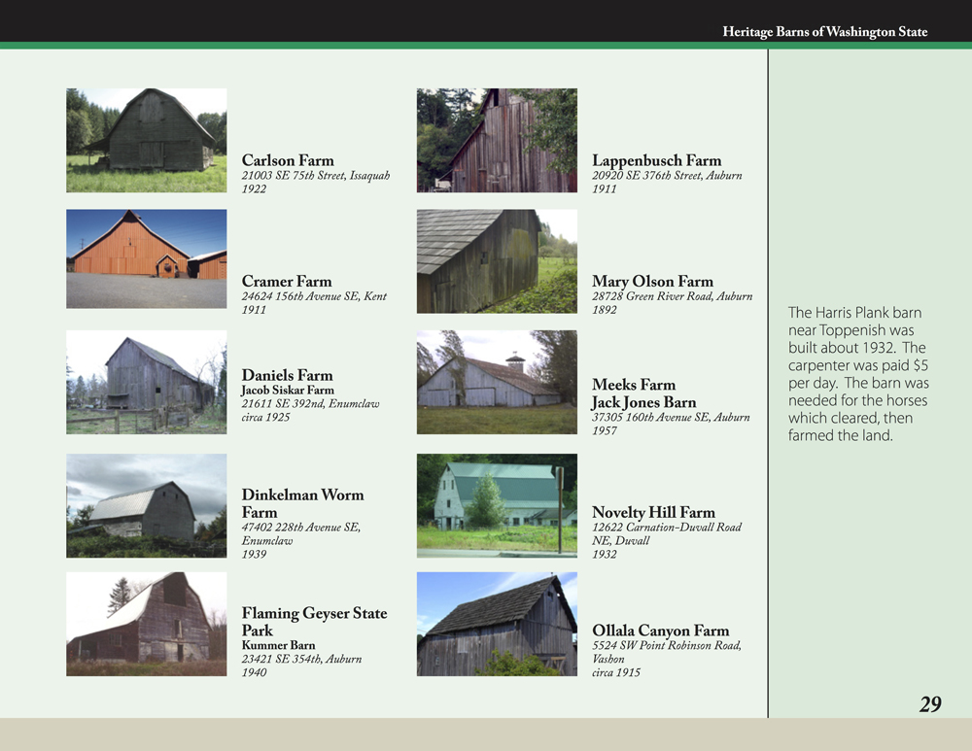Open the Daniels Farm barn photo
The image size is (972, 751).
point(146,382)
